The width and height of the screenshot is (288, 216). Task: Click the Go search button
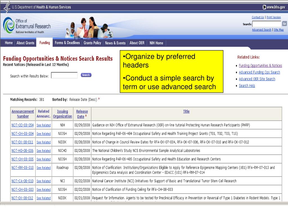[x=284, y=24]
